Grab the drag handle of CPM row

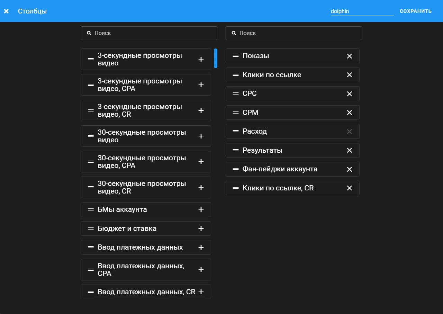pos(236,113)
